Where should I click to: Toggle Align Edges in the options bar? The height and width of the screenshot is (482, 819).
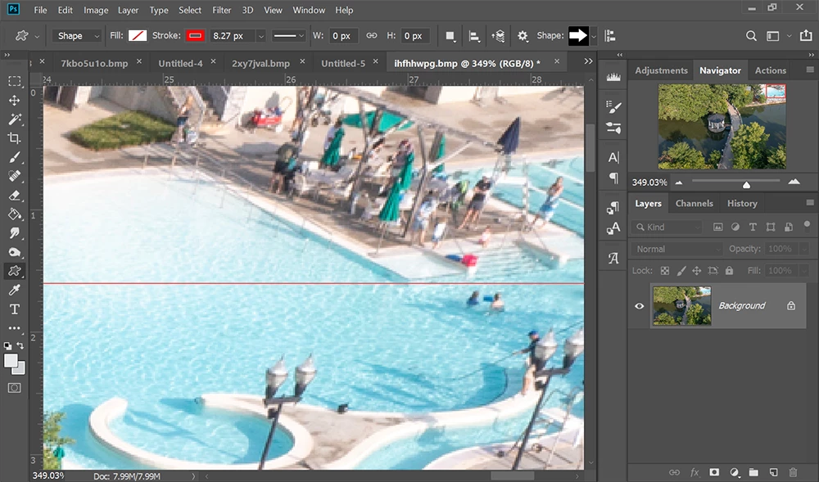coord(609,36)
